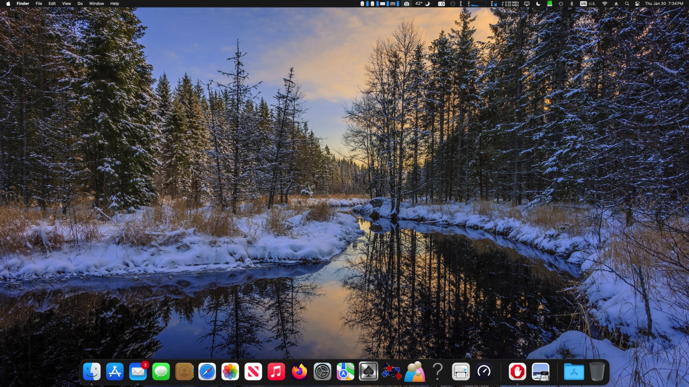Open the Trash in the dock
The width and height of the screenshot is (689, 387).
tap(597, 372)
